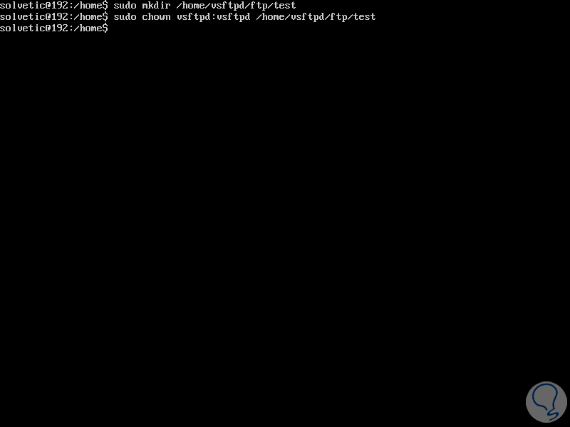Click the word test ending the chown line
The height and width of the screenshot is (427, 570).
(x=364, y=16)
